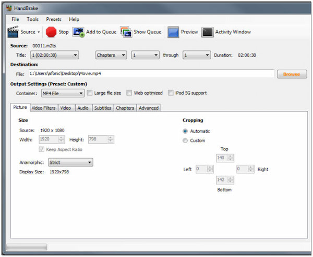The width and height of the screenshot is (313, 257).
Task: Click the source filename 00011.m2ts
Action: [x=44, y=46]
